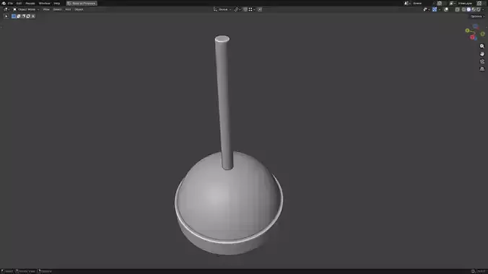This screenshot has height=274, width=488.
Task: Switch to Wireframe viewport shading
Action: tap(463, 9)
